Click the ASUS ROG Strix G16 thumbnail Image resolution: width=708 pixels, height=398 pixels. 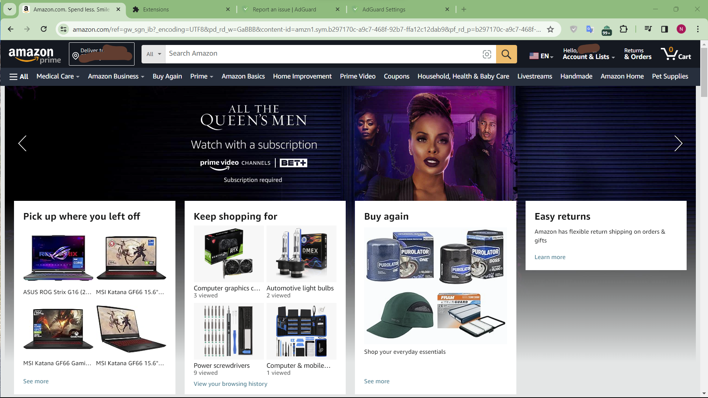[x=58, y=258]
